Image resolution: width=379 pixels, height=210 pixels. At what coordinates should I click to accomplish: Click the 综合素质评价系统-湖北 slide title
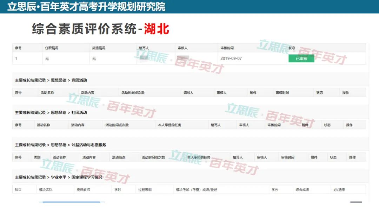tap(100, 29)
